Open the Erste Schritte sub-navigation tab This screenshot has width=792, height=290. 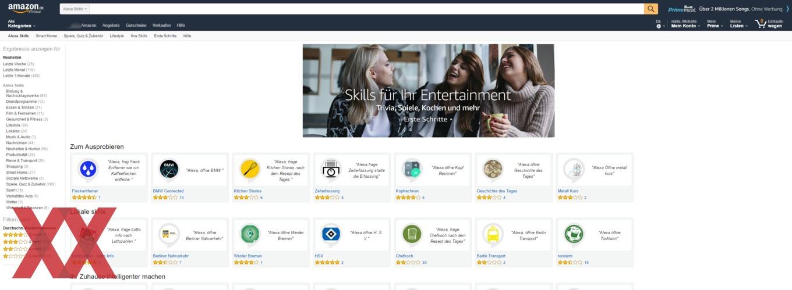(x=165, y=36)
